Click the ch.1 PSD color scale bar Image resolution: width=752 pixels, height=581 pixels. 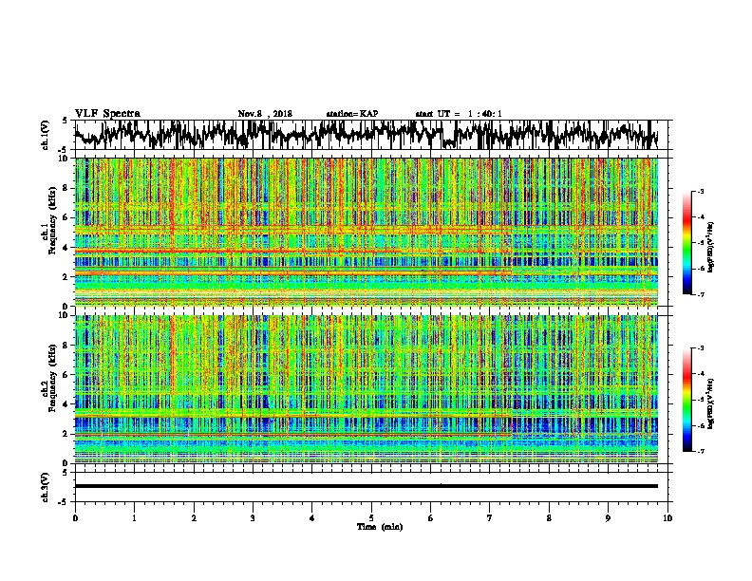point(686,243)
